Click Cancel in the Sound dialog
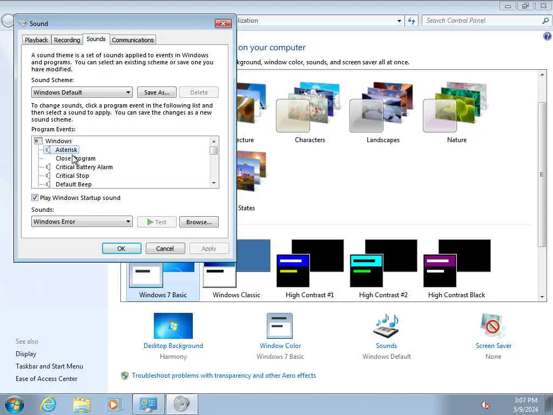Screen dimensions: 553x415 tap(165, 249)
